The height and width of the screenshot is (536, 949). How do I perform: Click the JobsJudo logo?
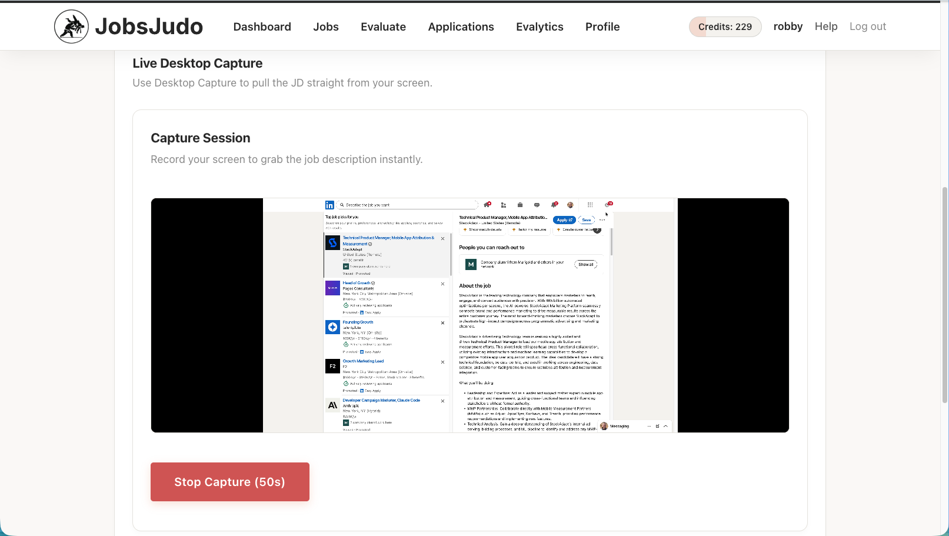128,26
